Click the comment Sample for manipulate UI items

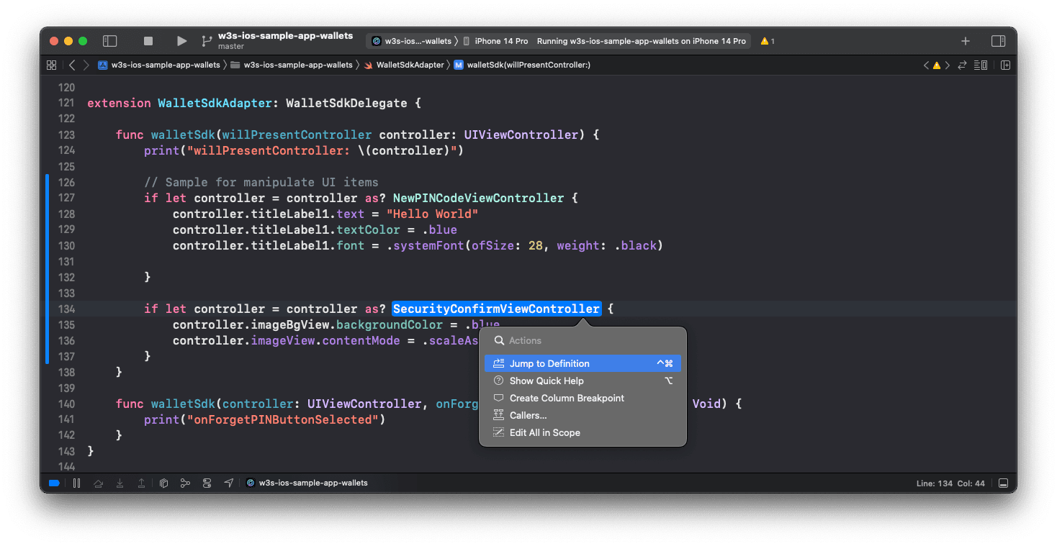(261, 182)
